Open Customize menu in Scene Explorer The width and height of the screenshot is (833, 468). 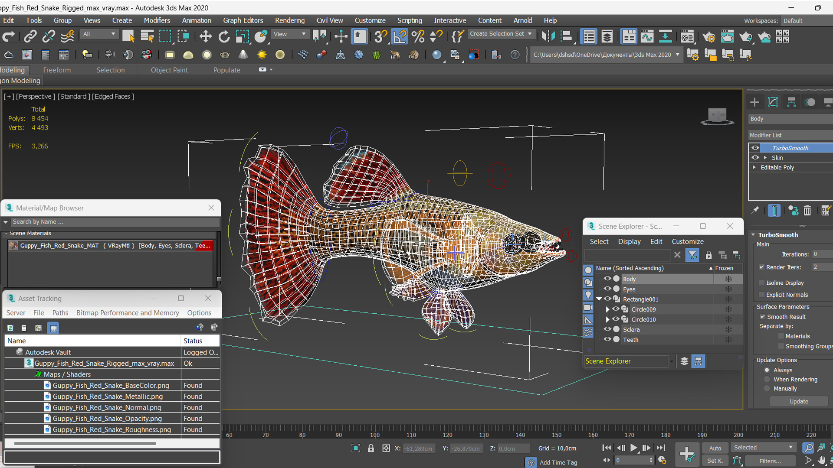[x=688, y=241]
